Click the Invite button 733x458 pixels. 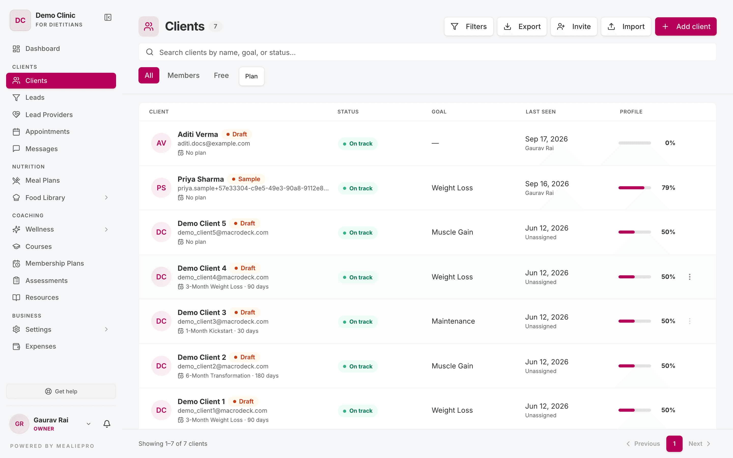pos(574,26)
